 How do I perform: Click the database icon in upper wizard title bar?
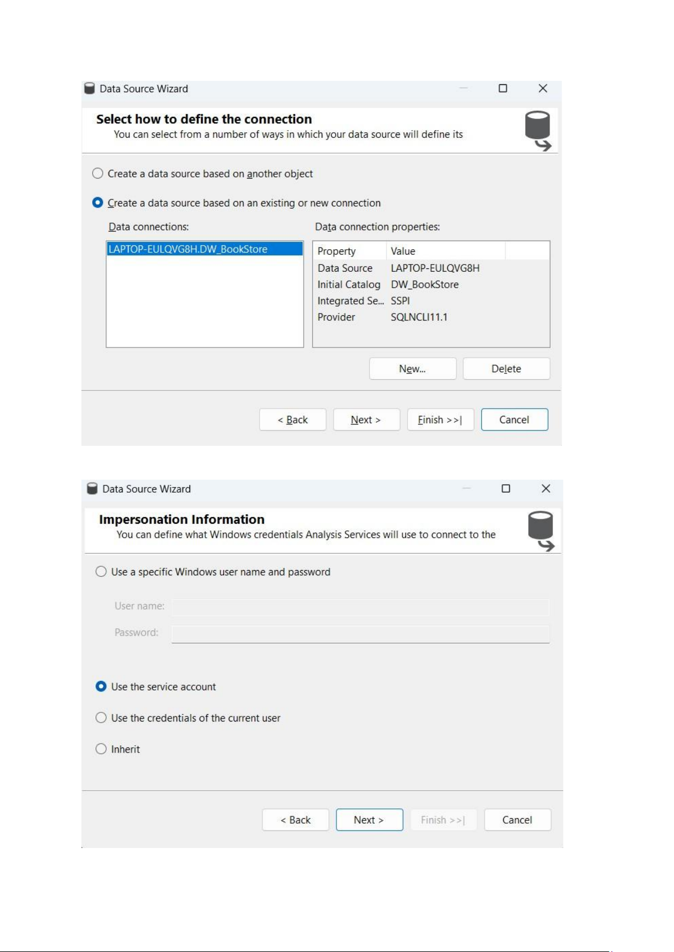[x=89, y=89]
